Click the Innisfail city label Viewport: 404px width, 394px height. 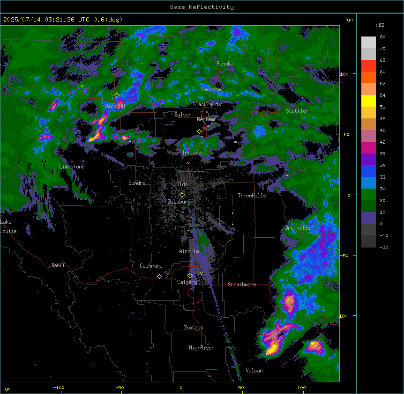195,153
